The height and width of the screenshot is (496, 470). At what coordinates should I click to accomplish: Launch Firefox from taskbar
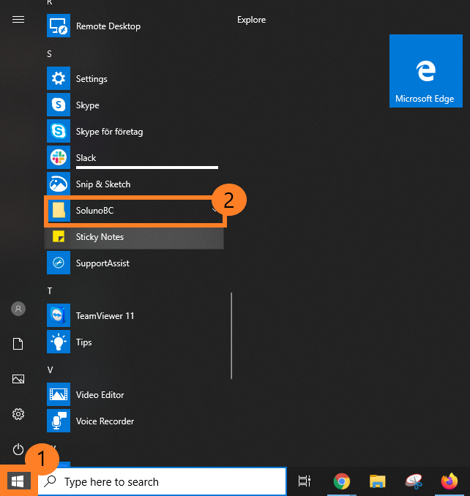[450, 481]
